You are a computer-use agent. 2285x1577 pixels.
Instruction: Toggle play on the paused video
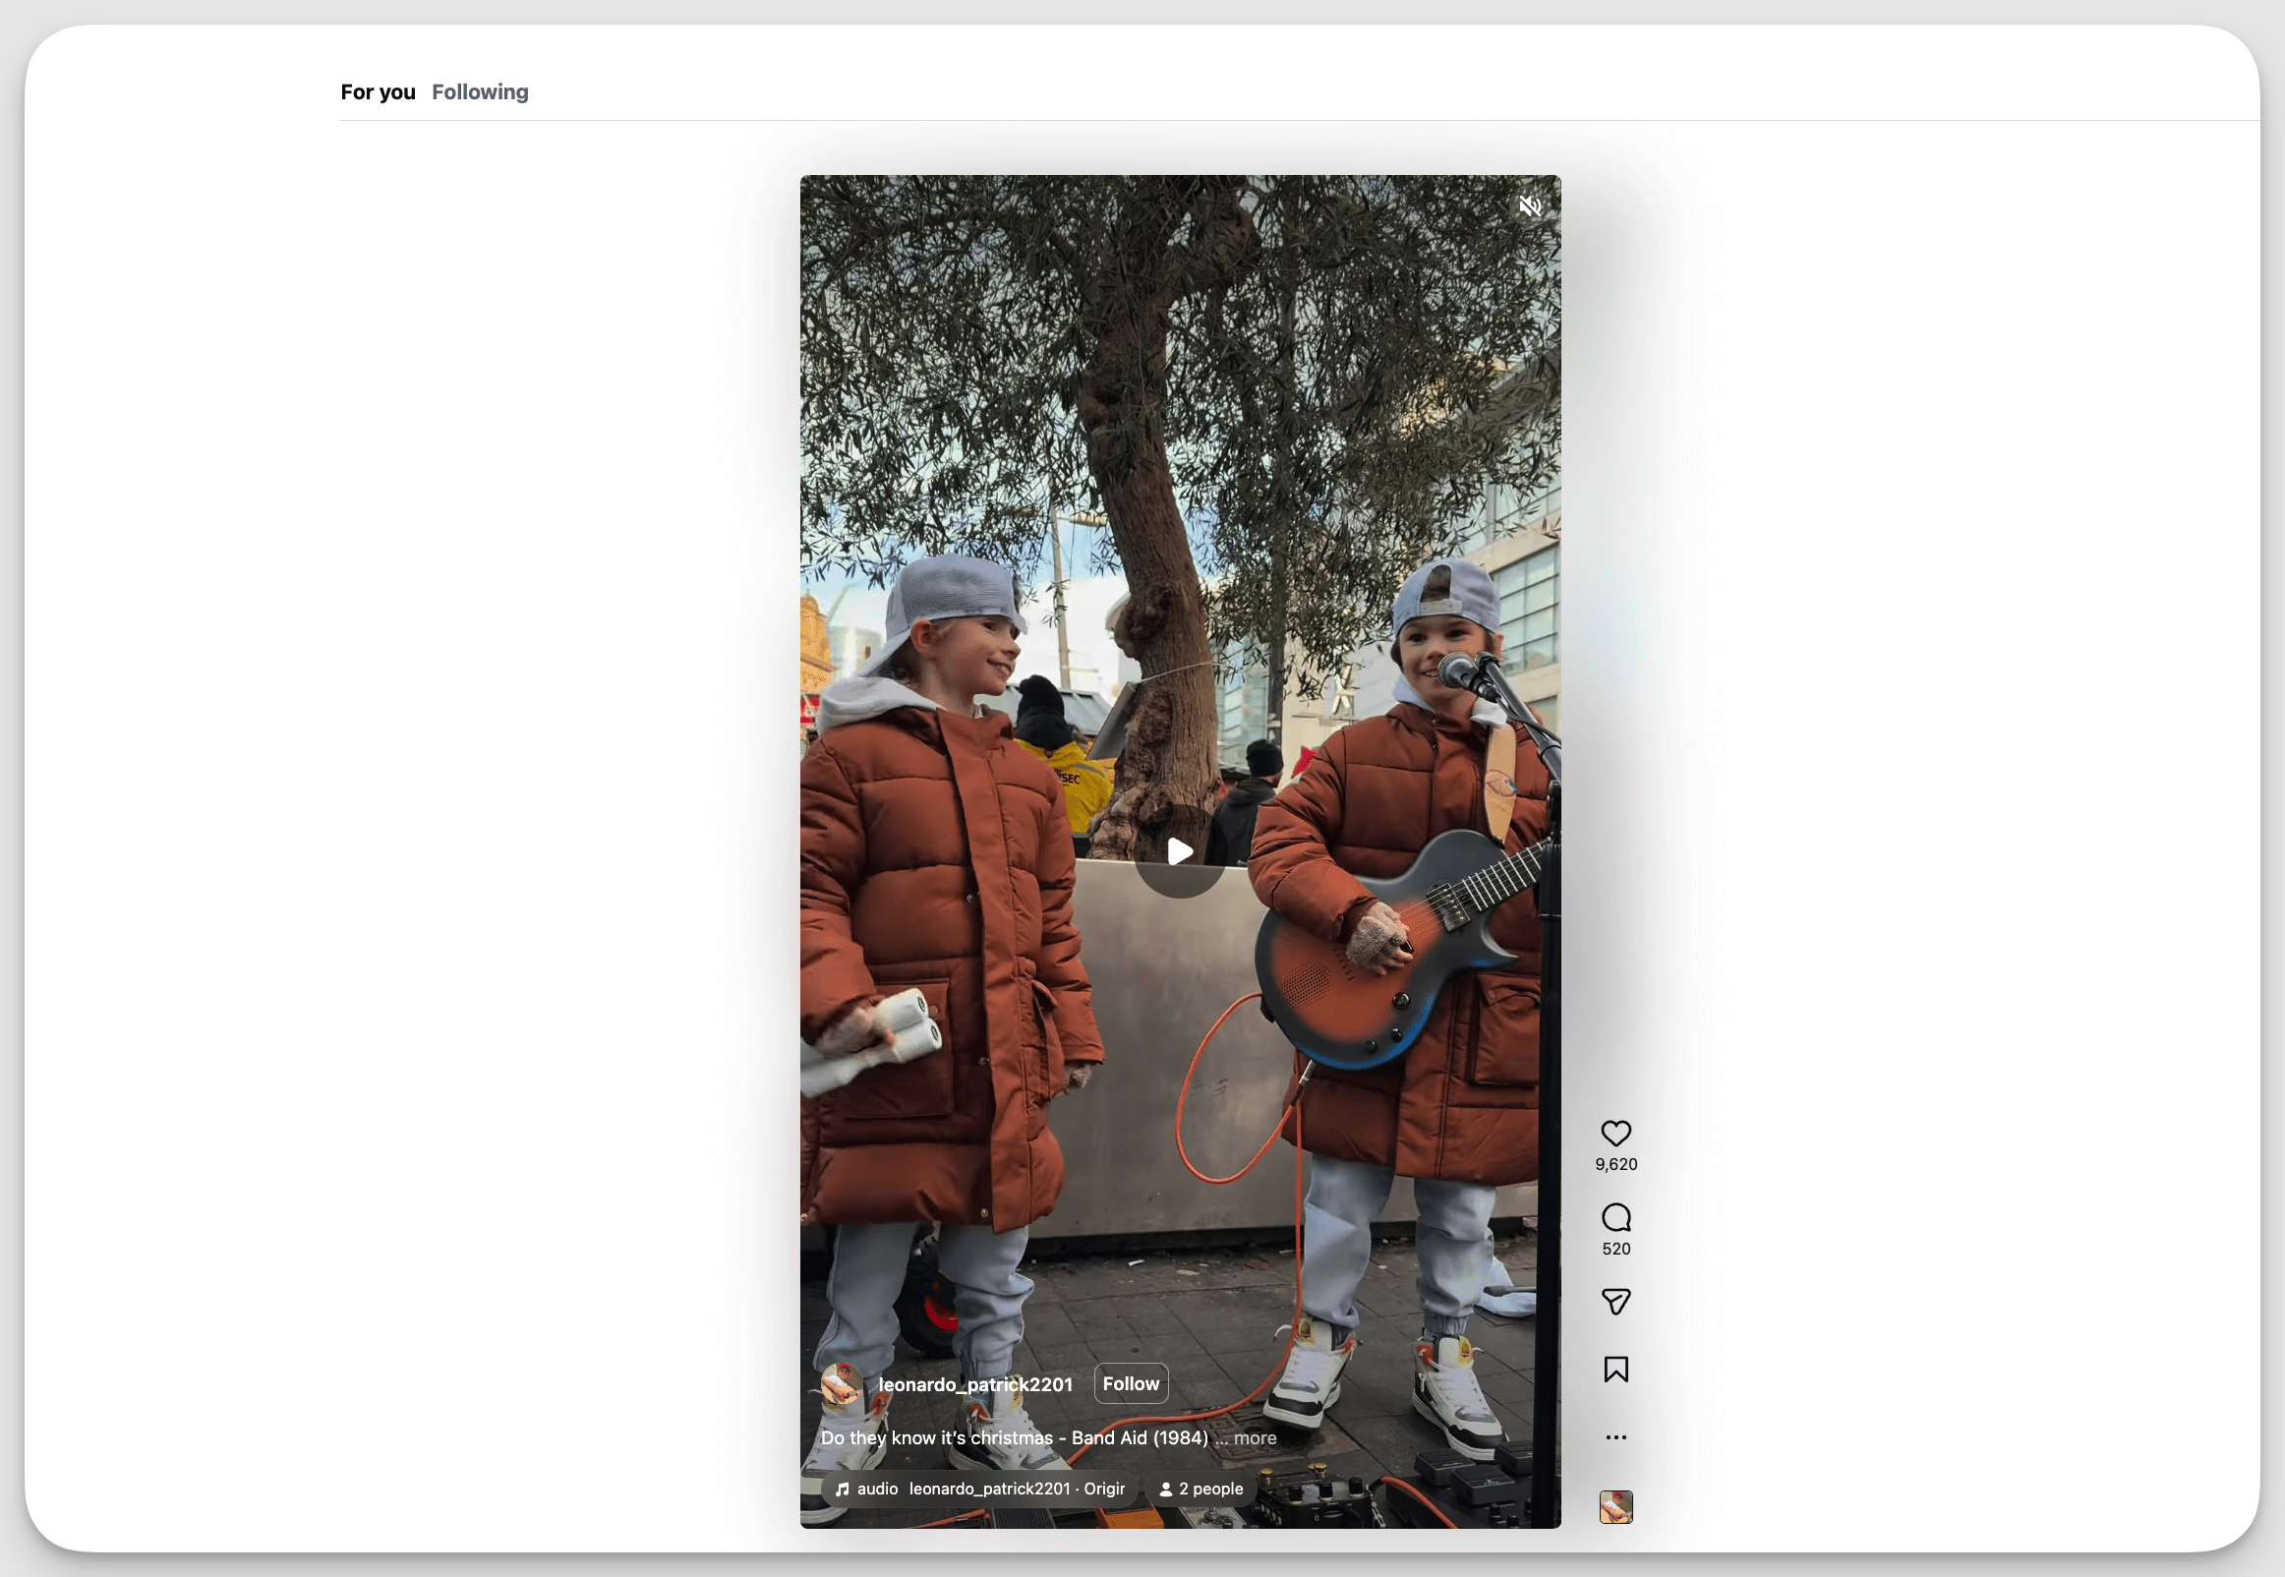[1179, 850]
